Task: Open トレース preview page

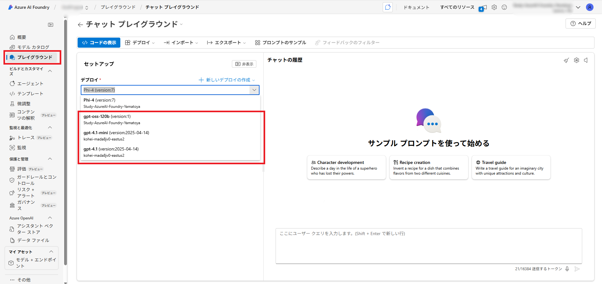Action: pyautogui.click(x=31, y=138)
